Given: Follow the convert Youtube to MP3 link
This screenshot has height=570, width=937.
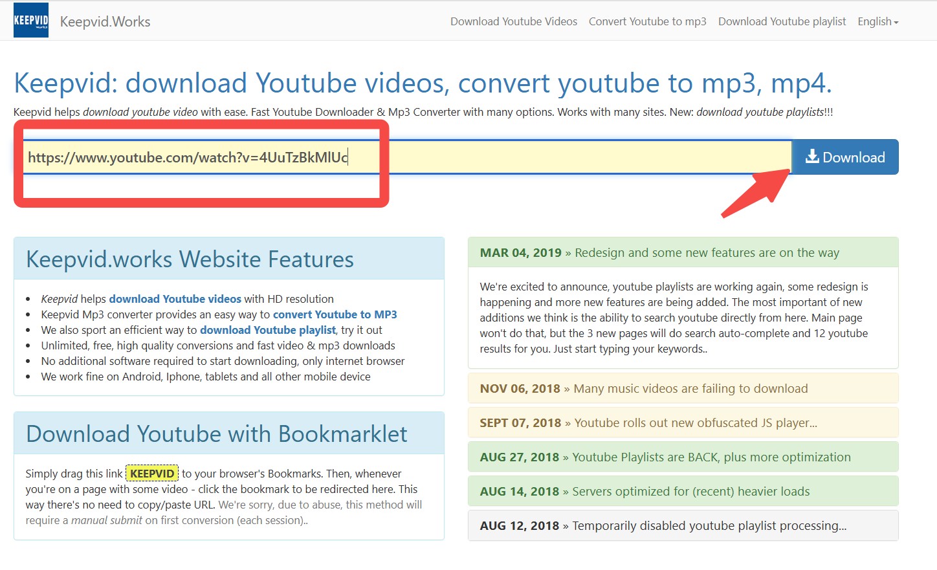Looking at the screenshot, I should coord(335,314).
